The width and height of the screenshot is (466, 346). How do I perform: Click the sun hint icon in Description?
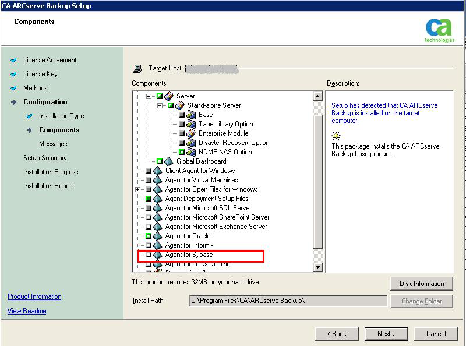tap(336, 136)
